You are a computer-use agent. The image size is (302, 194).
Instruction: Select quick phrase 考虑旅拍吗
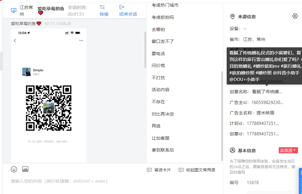pos(163,17)
